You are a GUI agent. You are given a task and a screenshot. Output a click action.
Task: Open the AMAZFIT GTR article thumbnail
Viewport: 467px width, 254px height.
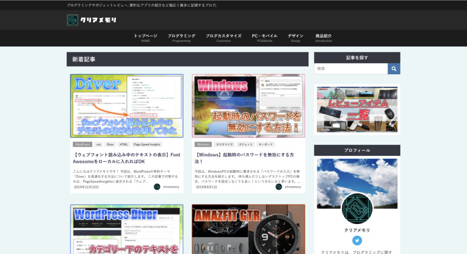click(x=249, y=229)
